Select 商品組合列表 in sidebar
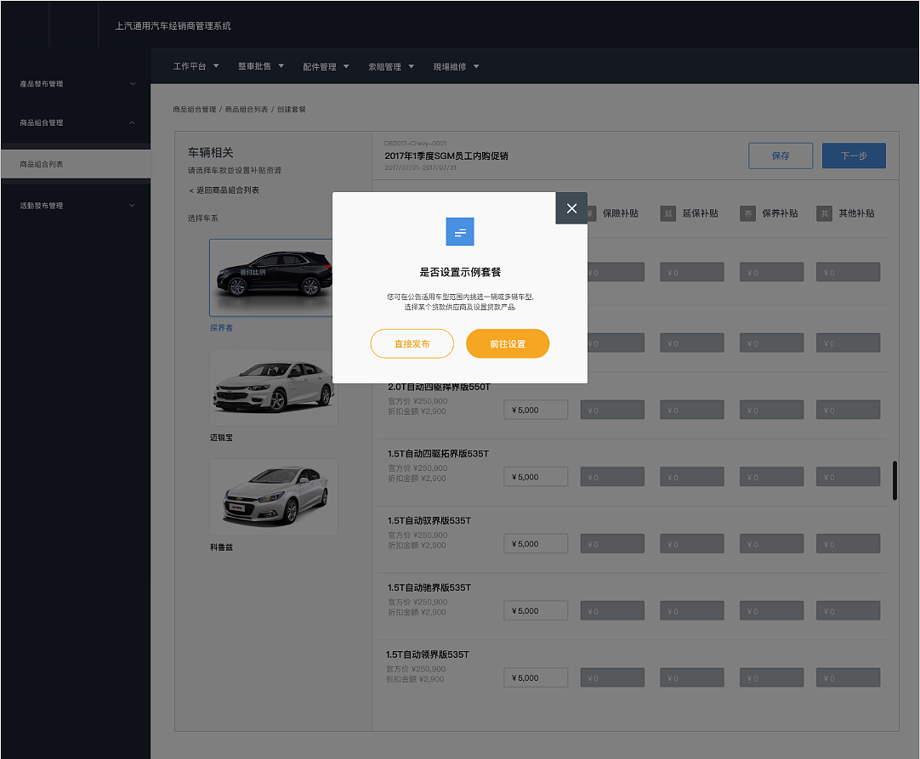Screen dimensions: 920x759 tap(76, 164)
